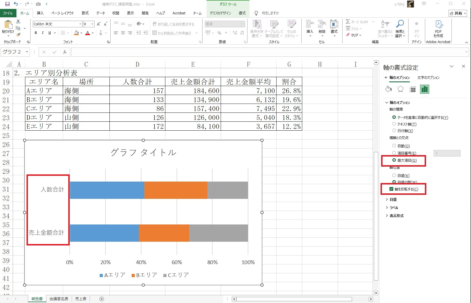This screenshot has width=471, height=303.
Task: Close the 軸の書式設定 pane
Action: point(464,66)
